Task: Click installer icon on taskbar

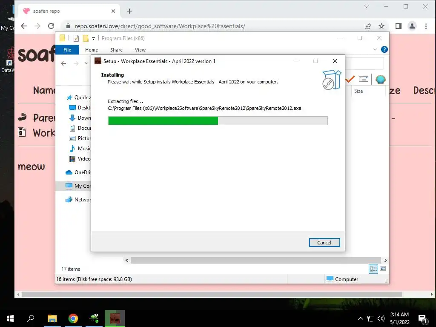Action: [115, 318]
